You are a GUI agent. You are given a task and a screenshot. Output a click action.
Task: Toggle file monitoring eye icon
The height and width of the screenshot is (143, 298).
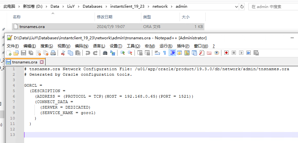(217, 53)
